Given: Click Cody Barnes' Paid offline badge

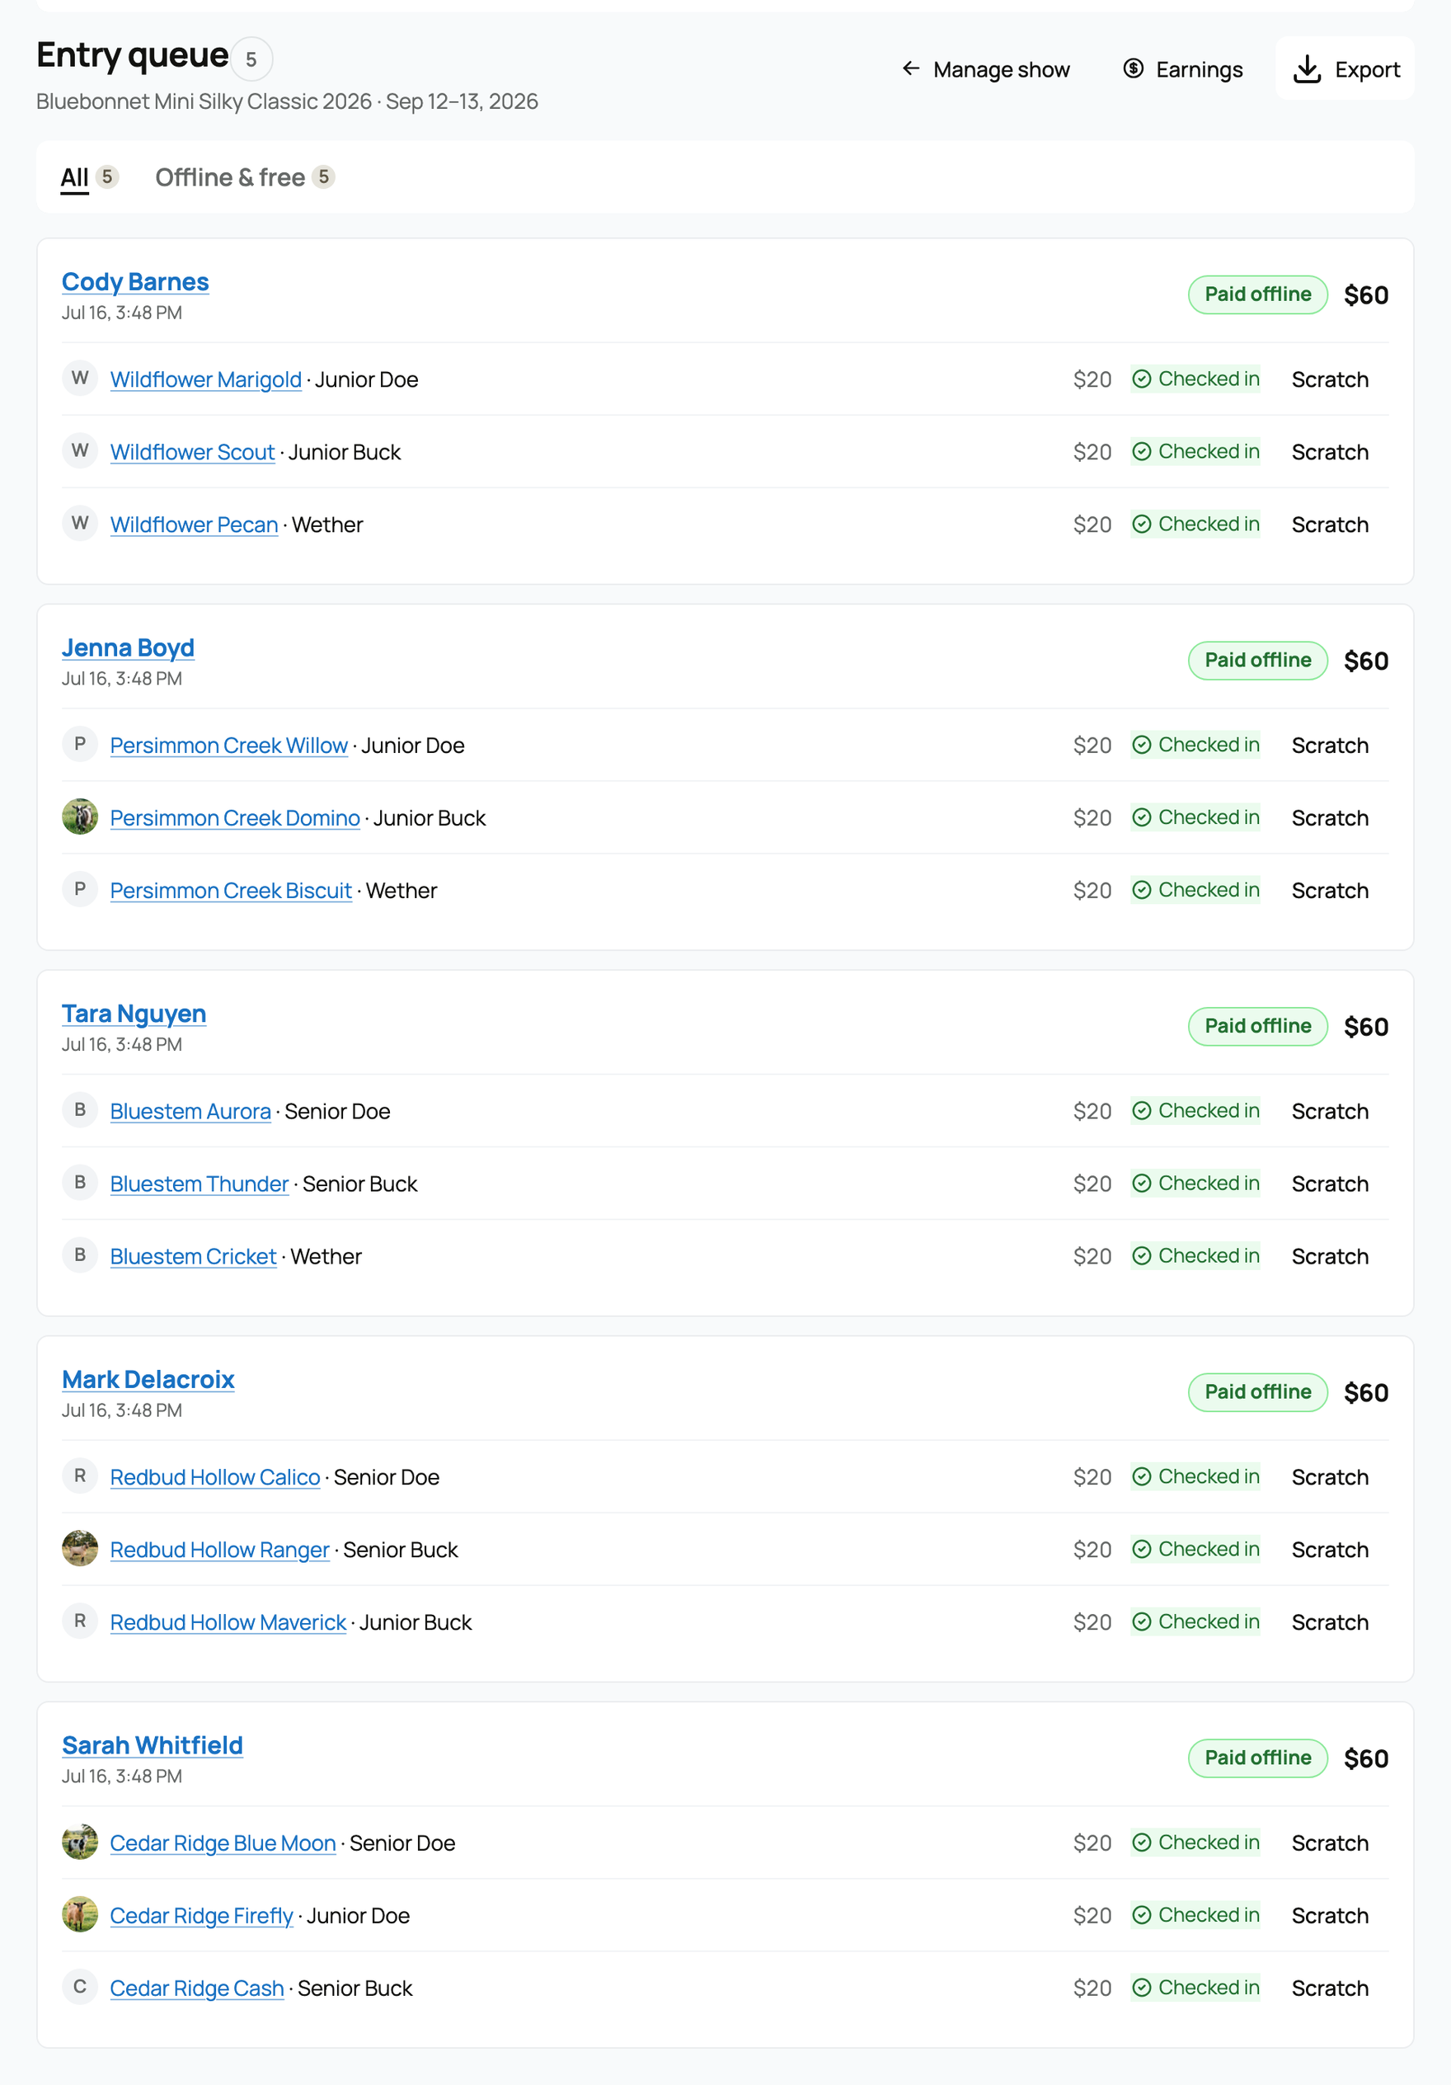Looking at the screenshot, I should tap(1257, 294).
